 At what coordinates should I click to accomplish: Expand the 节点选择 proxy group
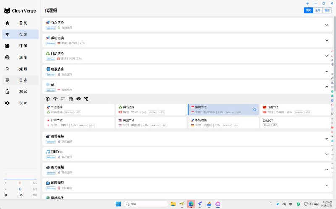(326, 25)
